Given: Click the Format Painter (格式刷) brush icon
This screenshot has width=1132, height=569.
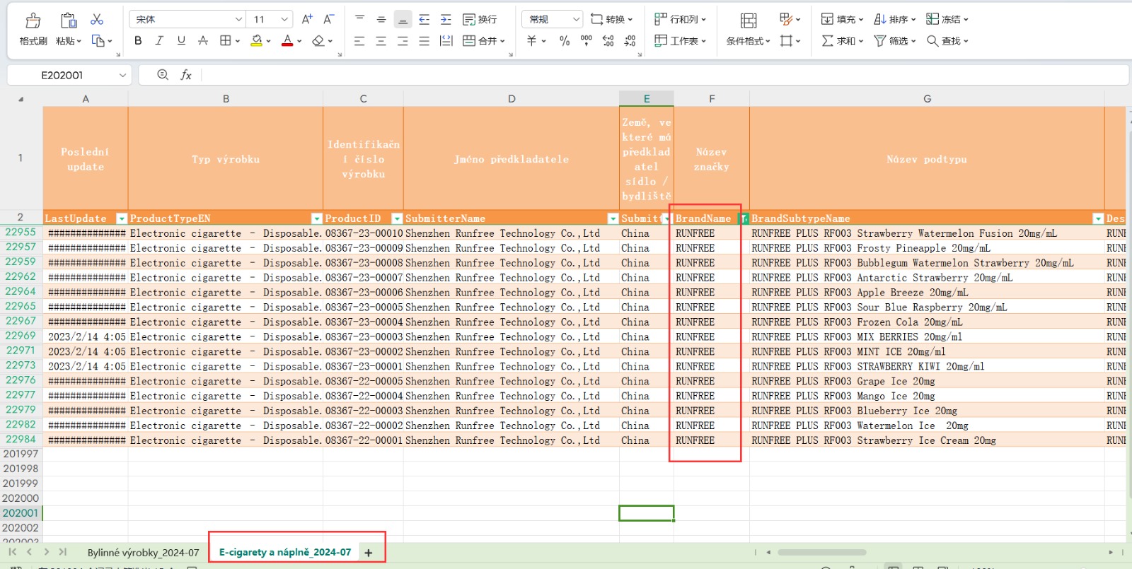Looking at the screenshot, I should point(33,20).
